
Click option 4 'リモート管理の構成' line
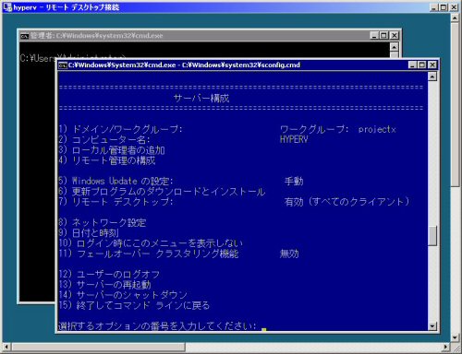[107, 160]
